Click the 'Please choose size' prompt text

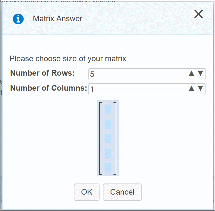pyautogui.click(x=68, y=59)
